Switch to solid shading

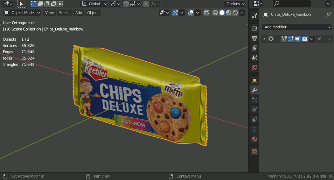click(222, 13)
